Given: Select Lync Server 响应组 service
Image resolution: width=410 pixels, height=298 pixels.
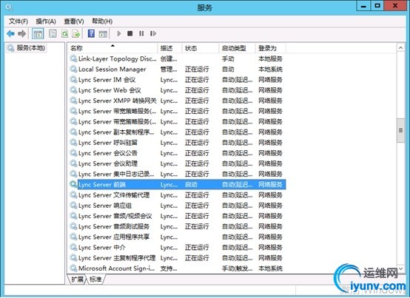Looking at the screenshot, I should [x=177, y=206].
